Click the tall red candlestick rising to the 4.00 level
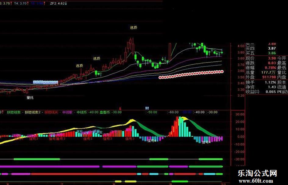 tap(170, 52)
